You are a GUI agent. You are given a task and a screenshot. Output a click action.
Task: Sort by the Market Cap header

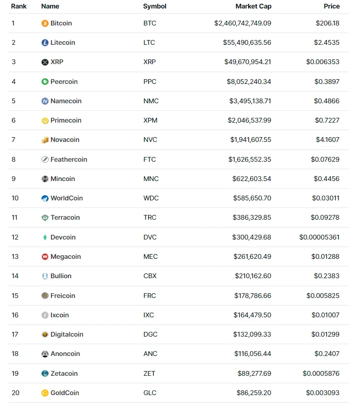[x=253, y=6]
